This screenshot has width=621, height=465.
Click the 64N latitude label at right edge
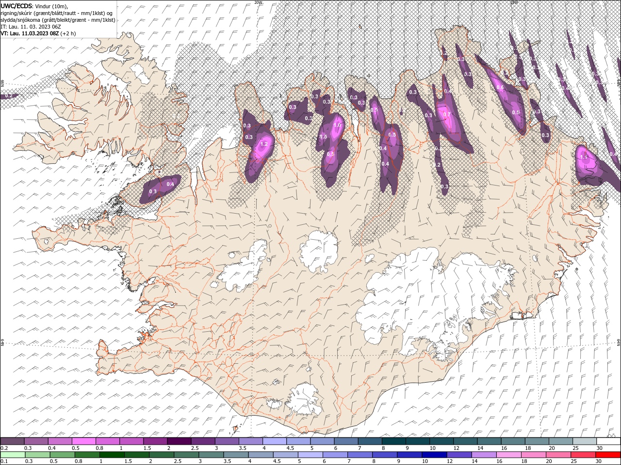point(619,343)
